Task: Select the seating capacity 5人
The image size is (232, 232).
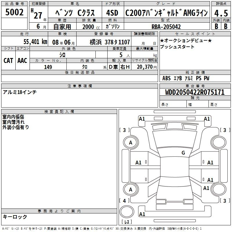Action: 124,55
